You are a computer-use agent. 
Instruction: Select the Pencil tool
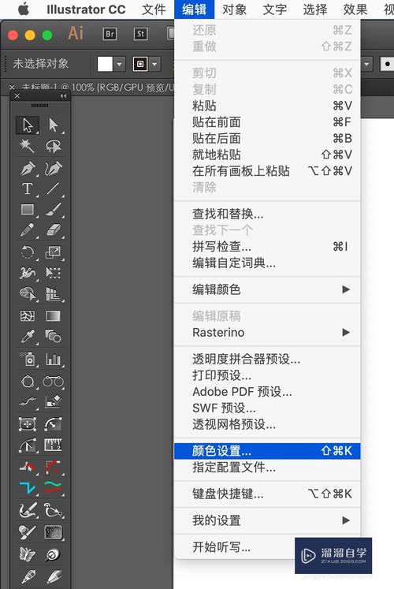coord(28,230)
